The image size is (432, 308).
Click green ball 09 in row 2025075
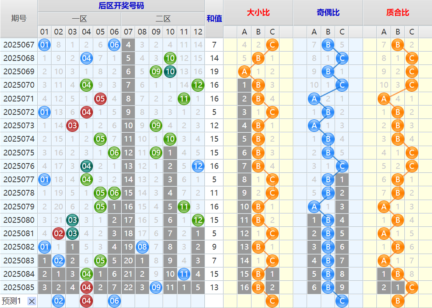(x=156, y=153)
